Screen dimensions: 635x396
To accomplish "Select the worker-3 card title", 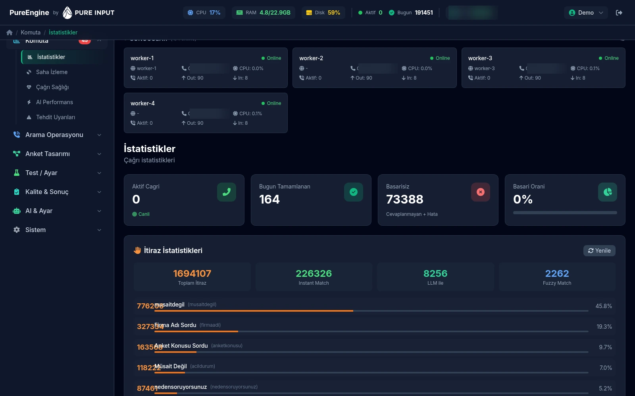I will point(480,58).
